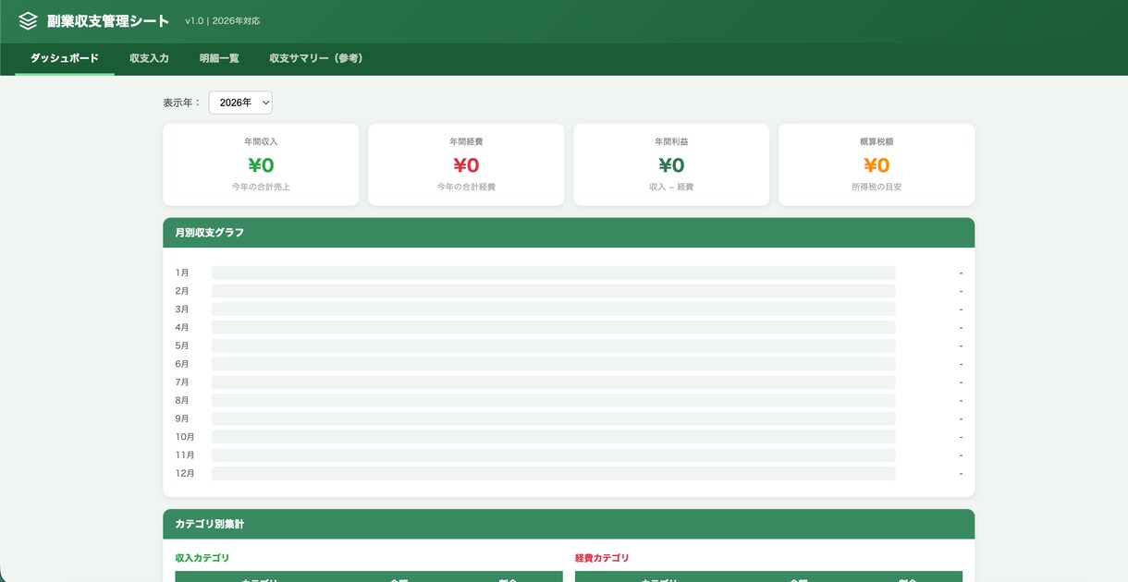Open the 収支入力 tab
Screen dimensions: 1128x582
[149, 58]
